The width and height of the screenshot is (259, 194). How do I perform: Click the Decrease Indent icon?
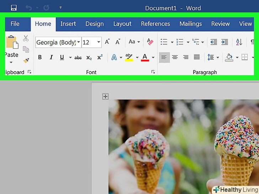coord(213,42)
